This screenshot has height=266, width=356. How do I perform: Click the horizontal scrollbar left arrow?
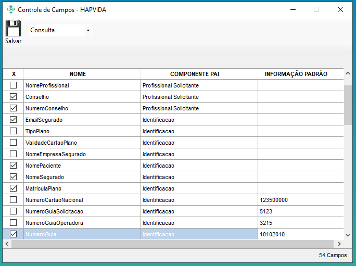click(7, 244)
